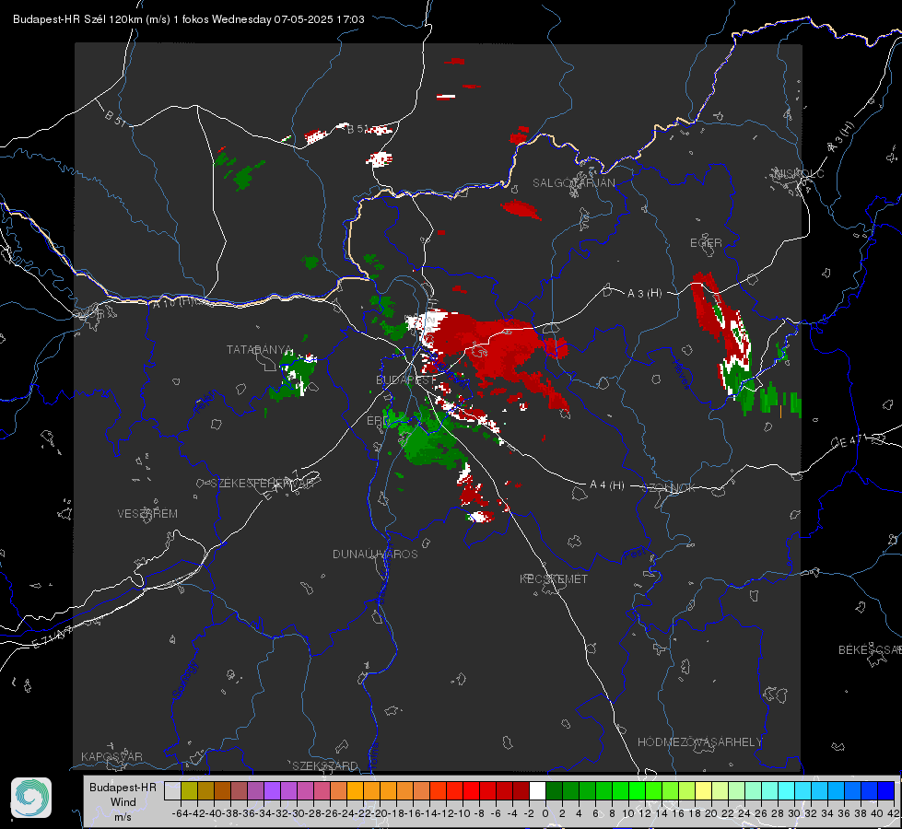Image resolution: width=902 pixels, height=829 pixels.
Task: Select the Somogy county label
Action: 184,680
